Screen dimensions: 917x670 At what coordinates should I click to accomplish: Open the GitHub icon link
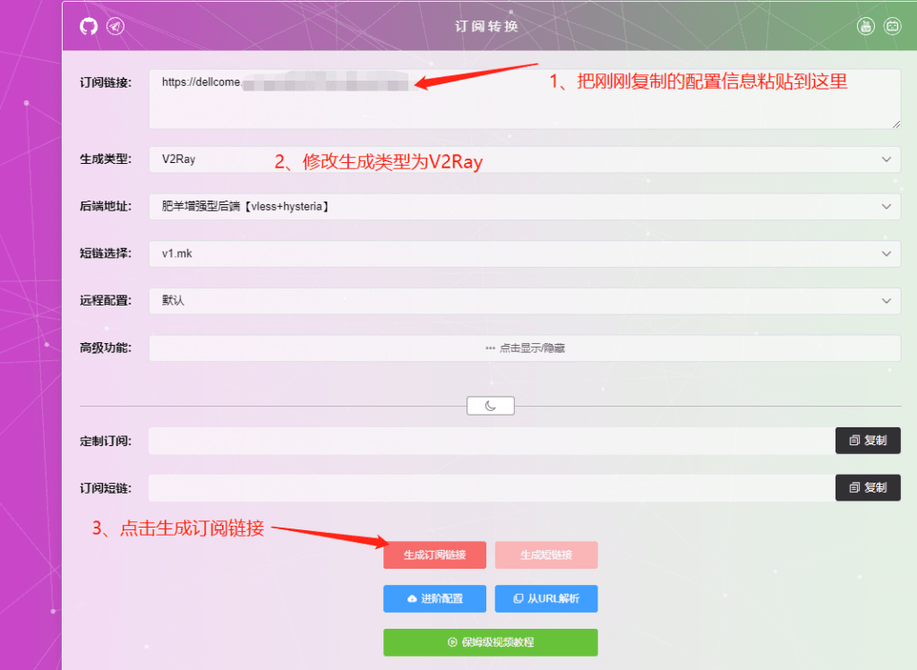pos(89,26)
